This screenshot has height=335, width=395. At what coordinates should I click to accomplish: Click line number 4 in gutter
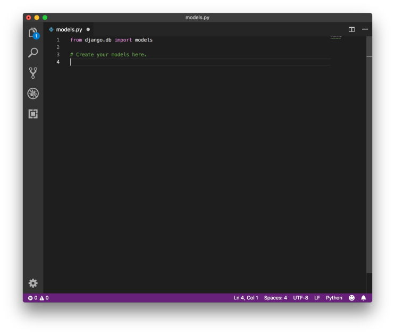click(58, 62)
